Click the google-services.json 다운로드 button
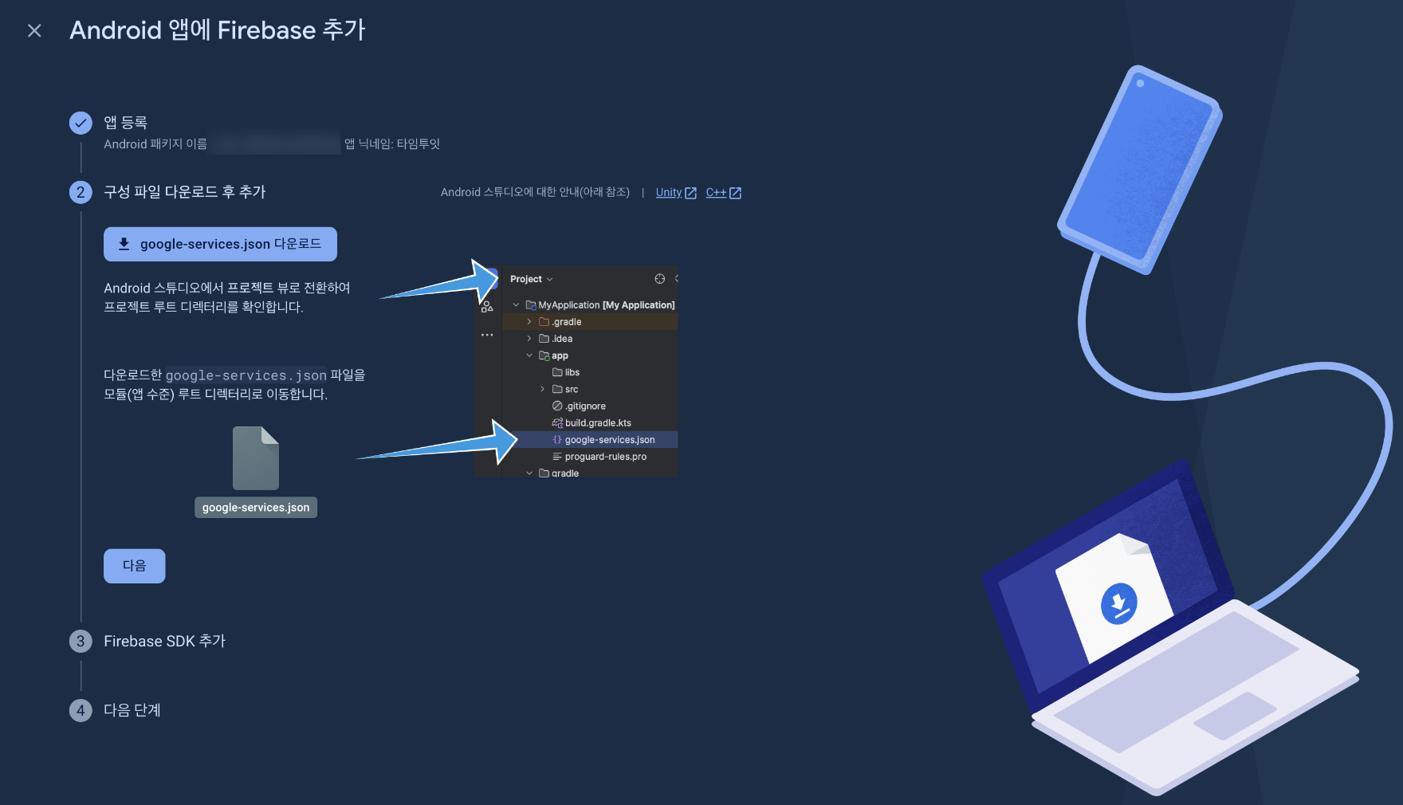Image resolution: width=1403 pixels, height=805 pixels. coord(220,244)
